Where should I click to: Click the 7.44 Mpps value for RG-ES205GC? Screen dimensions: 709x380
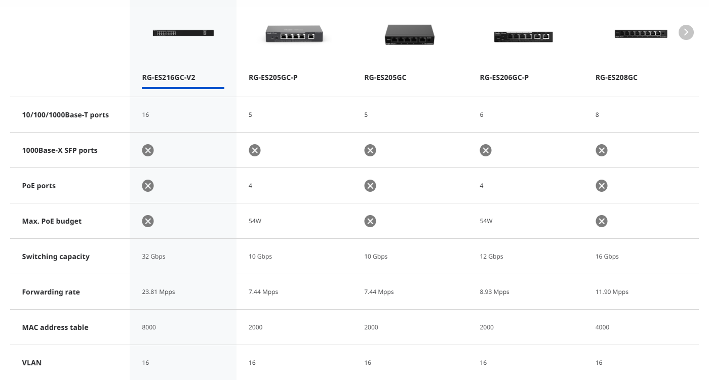coord(379,292)
